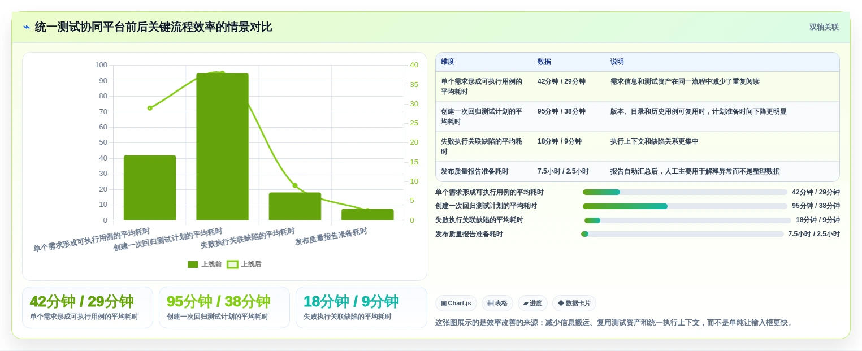Toggle the 上线后 legend item
862x351 pixels.
click(x=244, y=264)
